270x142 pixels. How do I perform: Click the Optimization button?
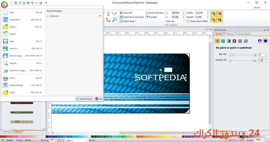(x=84, y=99)
